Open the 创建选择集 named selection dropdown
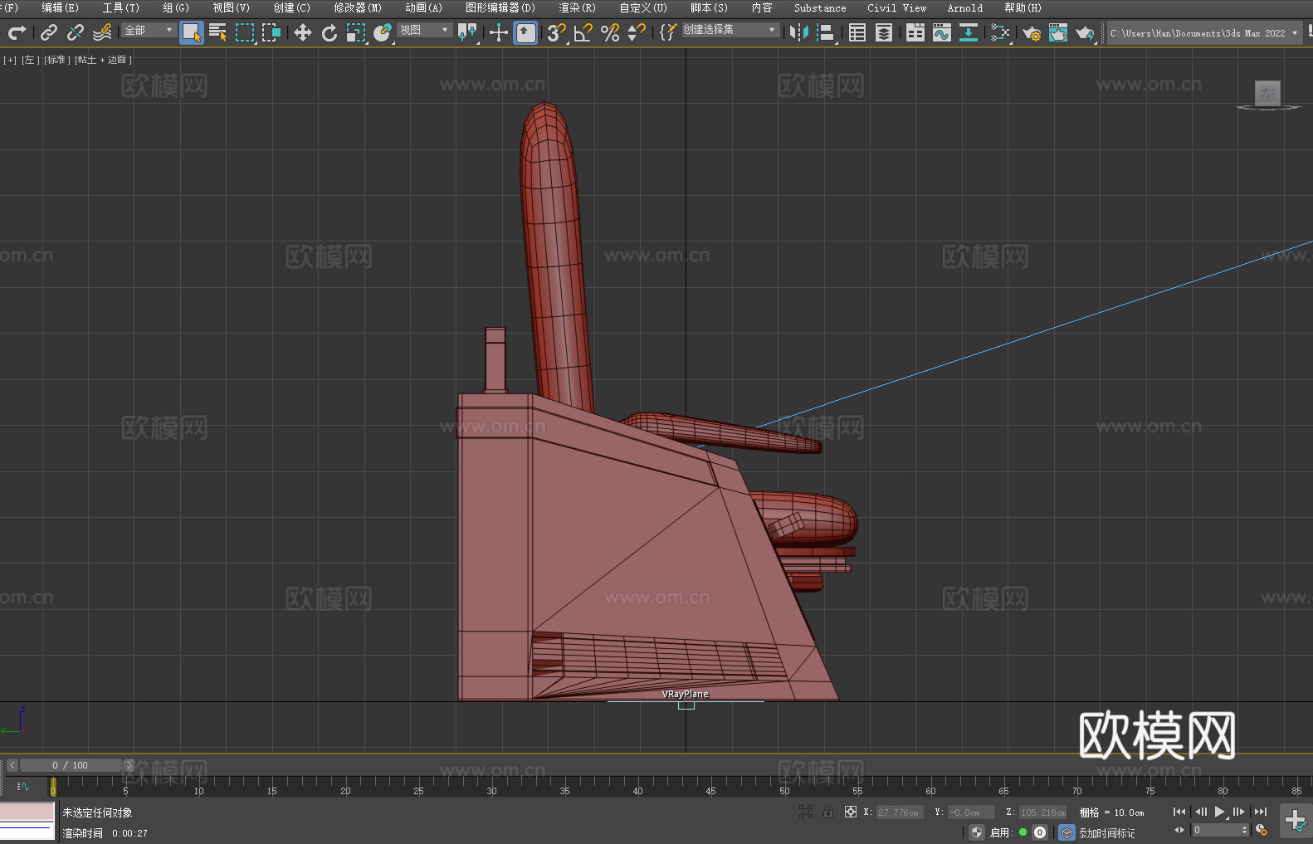The height and width of the screenshot is (844, 1313). tap(730, 30)
